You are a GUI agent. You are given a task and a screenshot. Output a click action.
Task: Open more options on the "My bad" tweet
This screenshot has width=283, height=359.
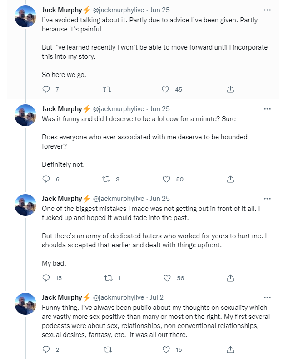click(x=267, y=199)
